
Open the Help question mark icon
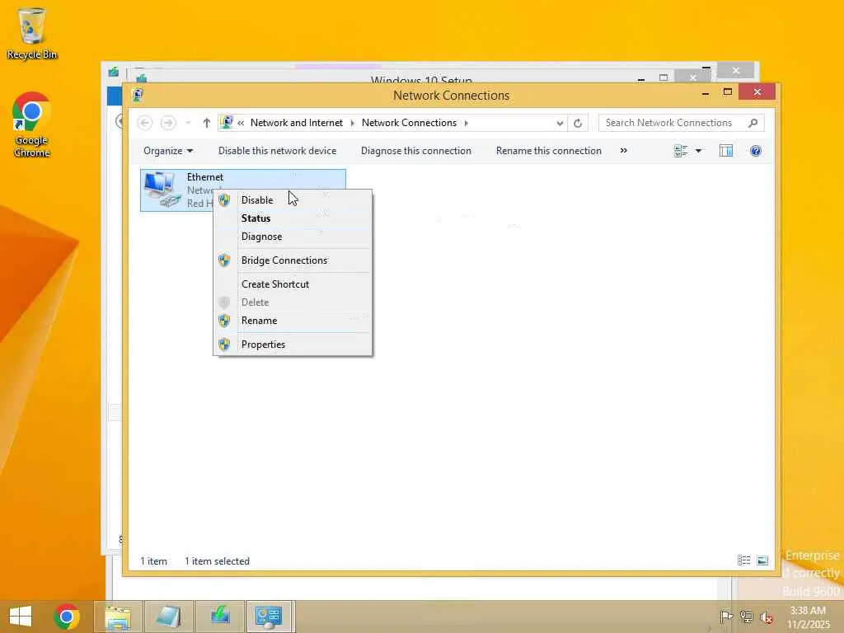coord(756,152)
